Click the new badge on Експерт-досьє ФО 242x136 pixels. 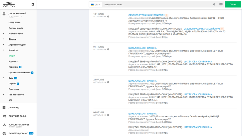[31, 133]
